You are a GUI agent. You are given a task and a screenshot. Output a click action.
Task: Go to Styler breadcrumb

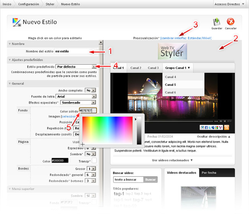coord(50,4)
